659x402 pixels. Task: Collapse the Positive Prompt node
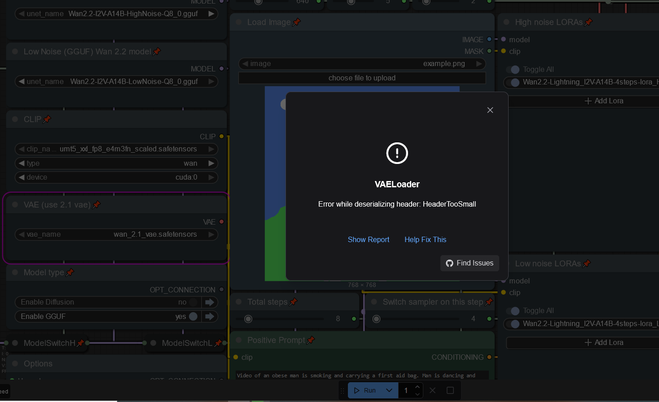(x=239, y=340)
